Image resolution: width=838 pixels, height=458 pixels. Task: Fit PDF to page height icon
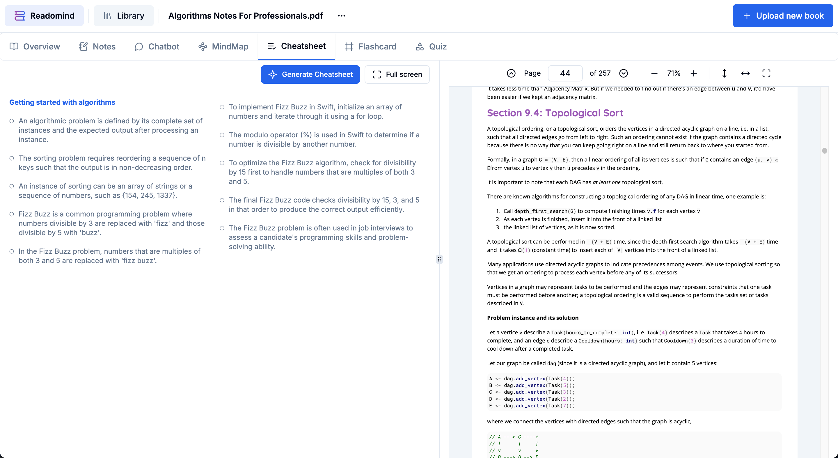point(724,74)
